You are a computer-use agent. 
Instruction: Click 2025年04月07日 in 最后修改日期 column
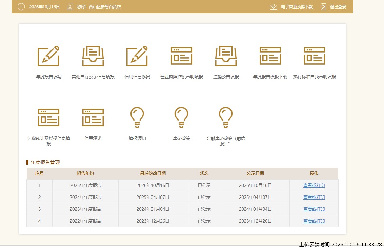[x=153, y=197]
